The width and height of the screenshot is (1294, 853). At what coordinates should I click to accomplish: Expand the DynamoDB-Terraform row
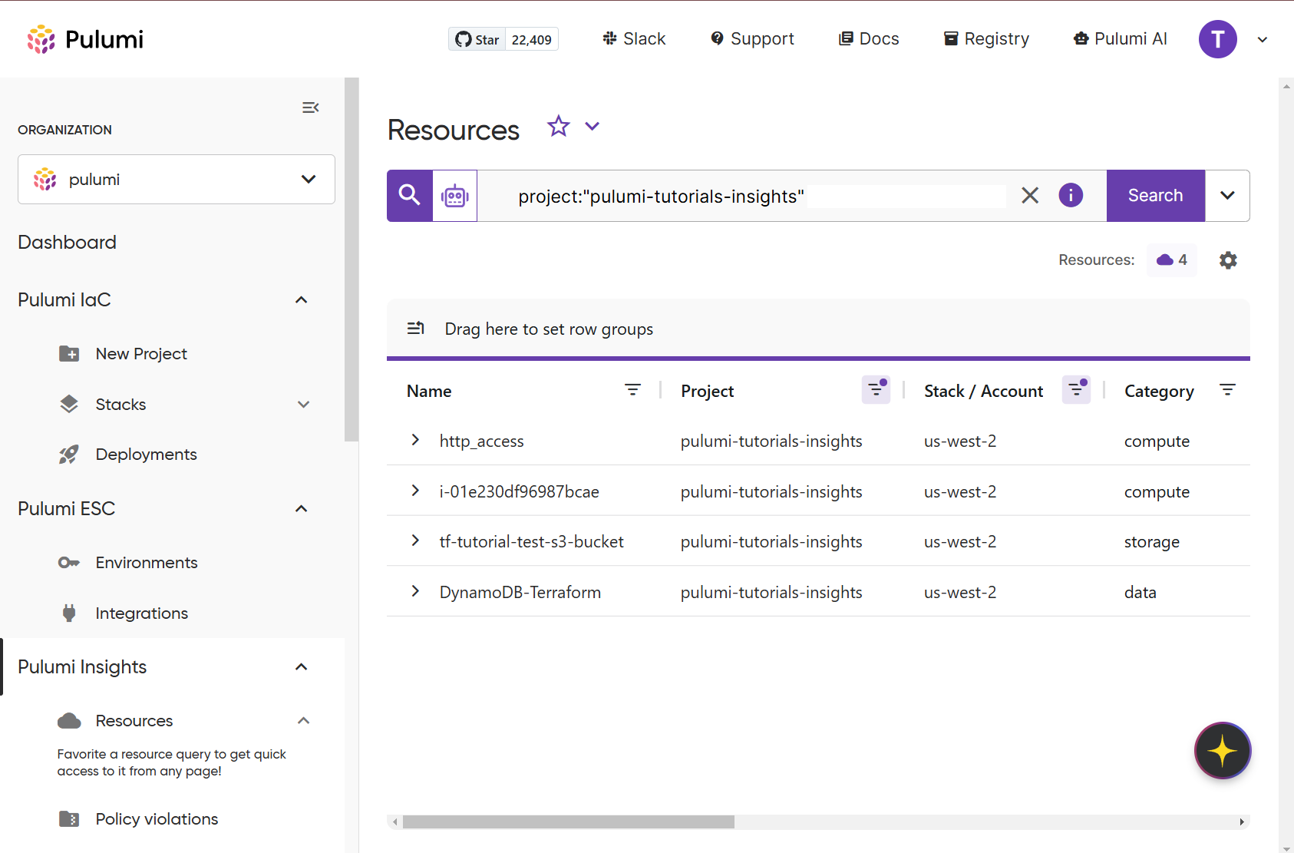[x=415, y=591]
